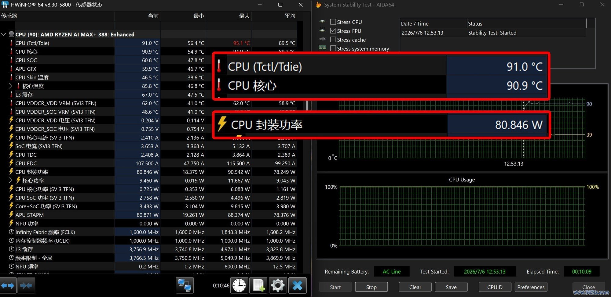This screenshot has width=611, height=297.
Task: Click thermometer icon beside L3 缓存 temperature row
Action: tap(11, 95)
